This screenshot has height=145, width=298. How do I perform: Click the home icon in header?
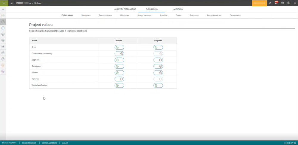point(11,3)
